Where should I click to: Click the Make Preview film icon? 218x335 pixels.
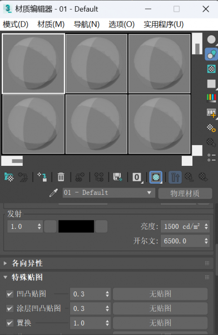click(211, 113)
